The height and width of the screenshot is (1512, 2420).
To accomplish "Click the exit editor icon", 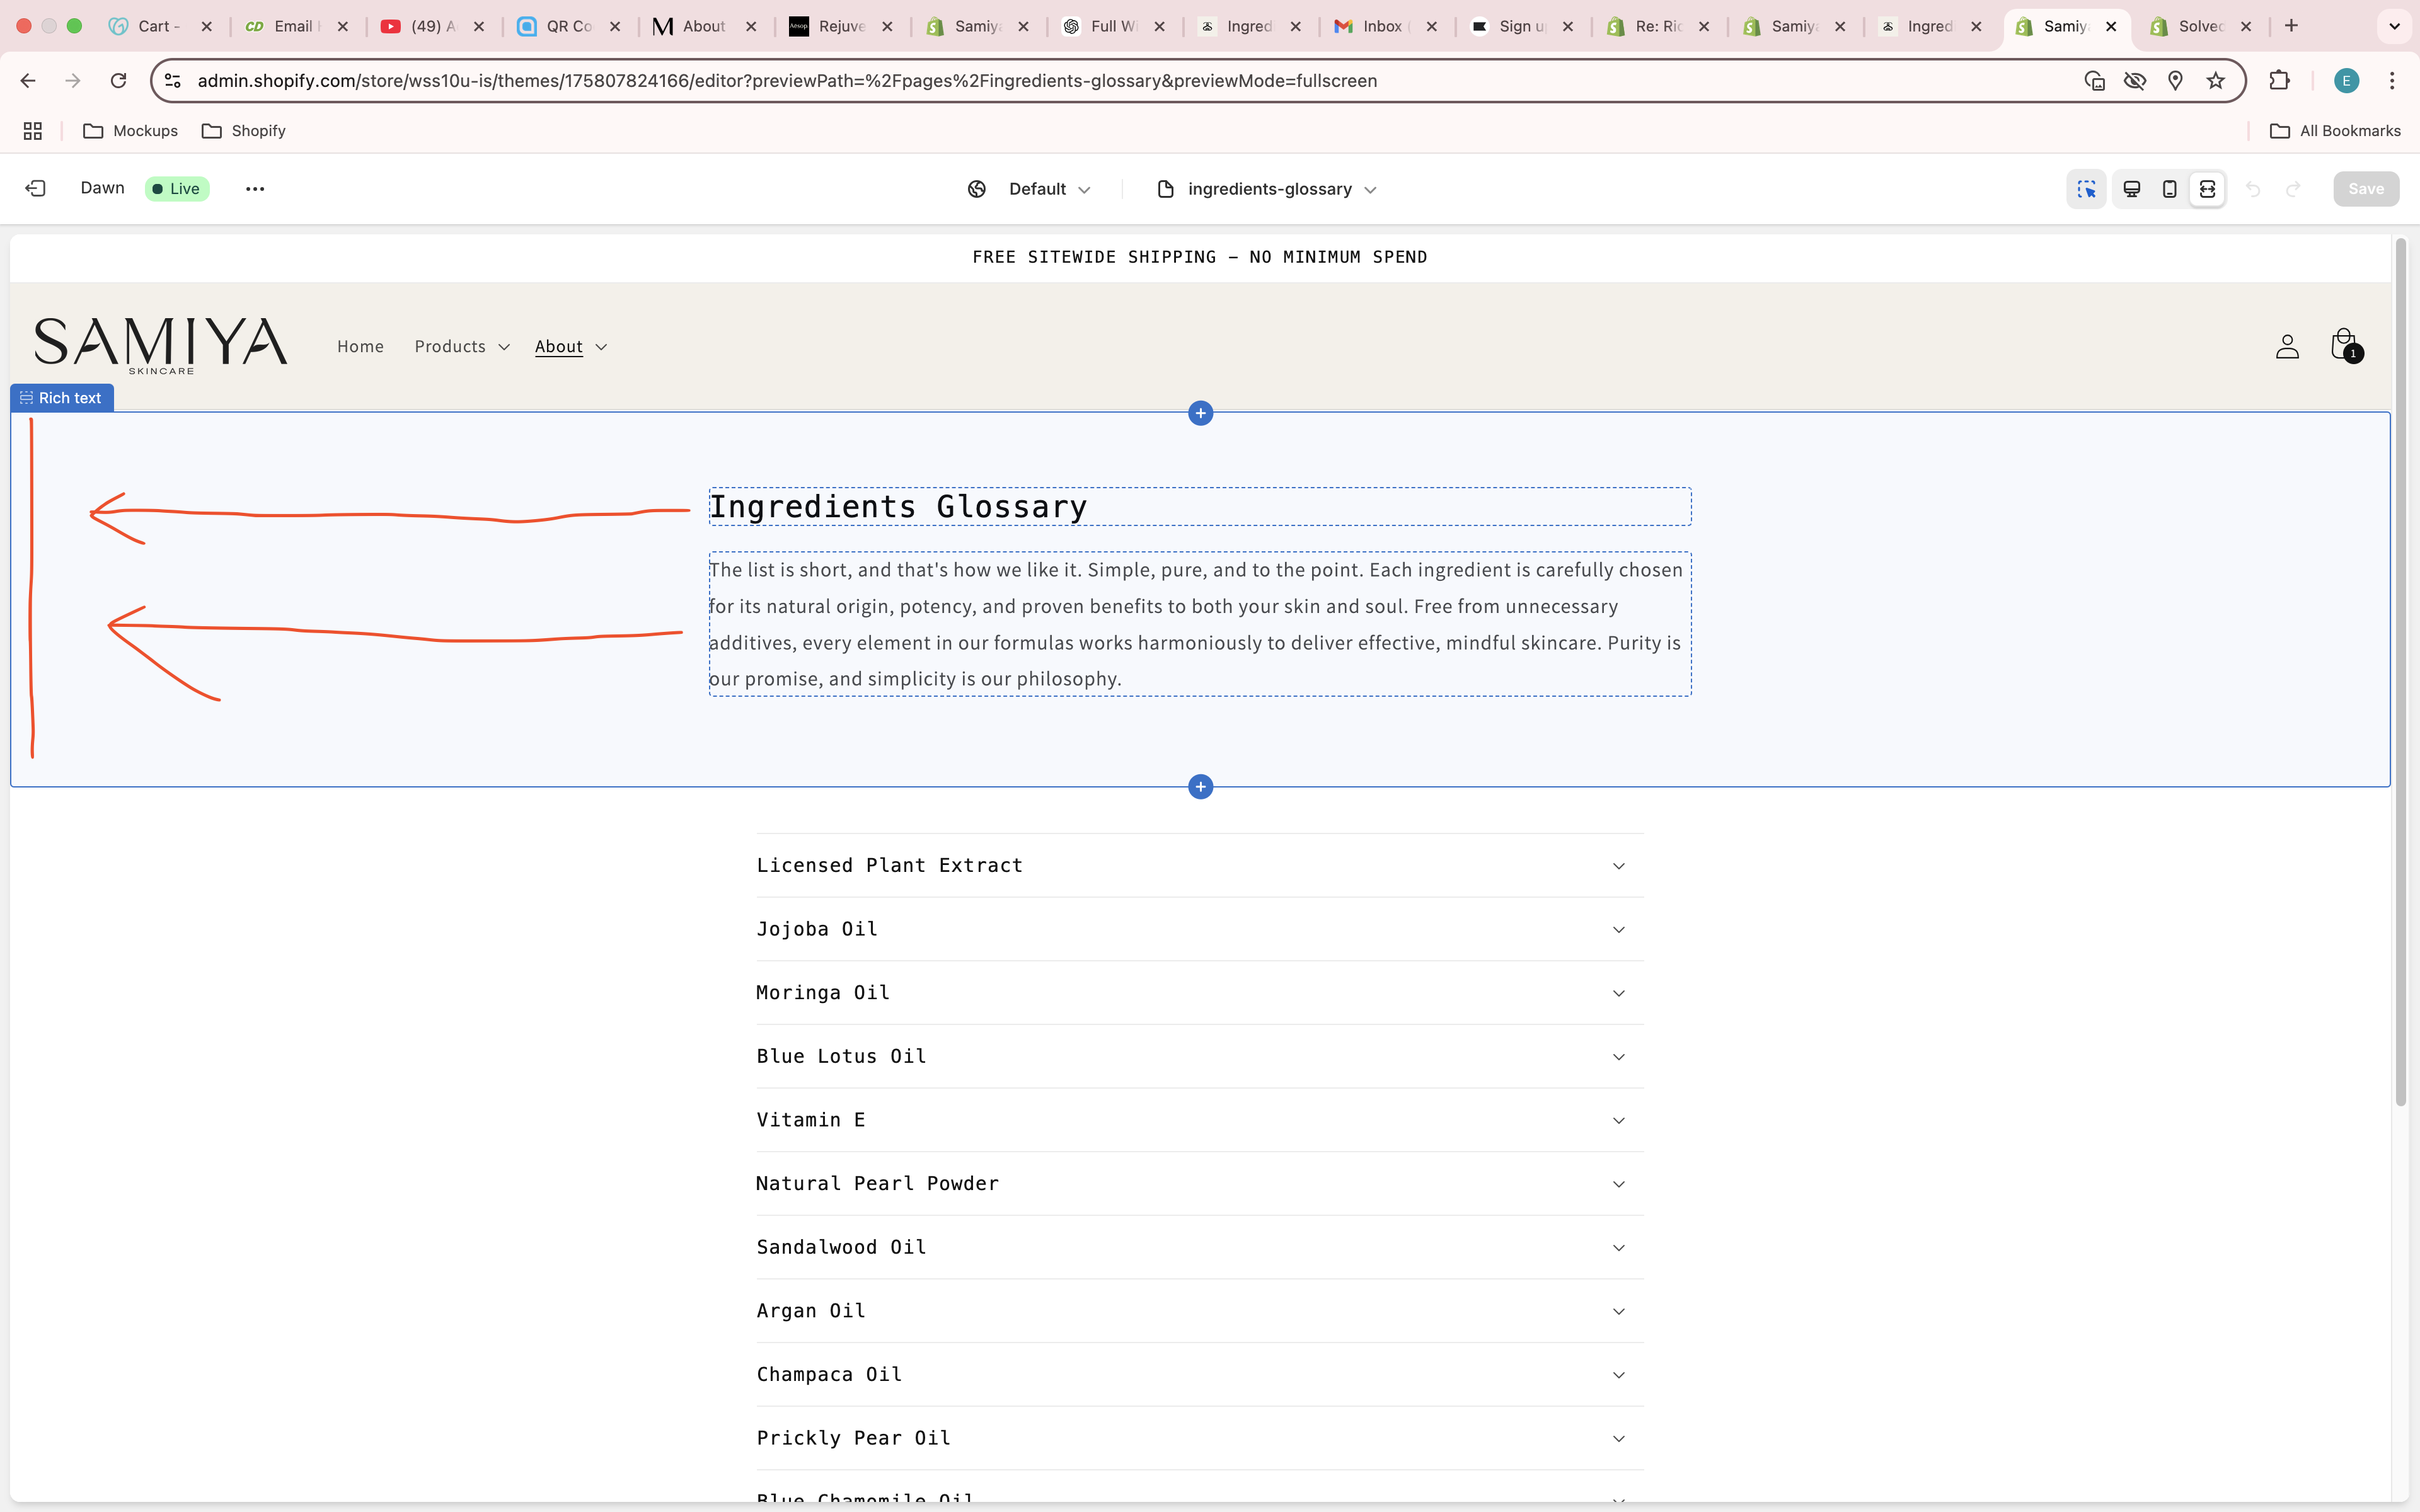I will [36, 189].
